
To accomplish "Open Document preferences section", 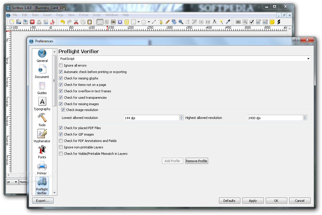I will (x=42, y=72).
